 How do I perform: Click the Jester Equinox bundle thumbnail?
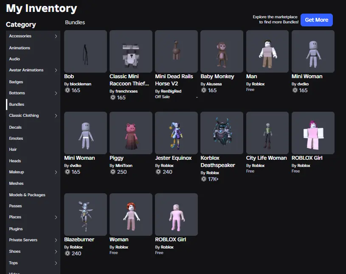[x=176, y=133]
